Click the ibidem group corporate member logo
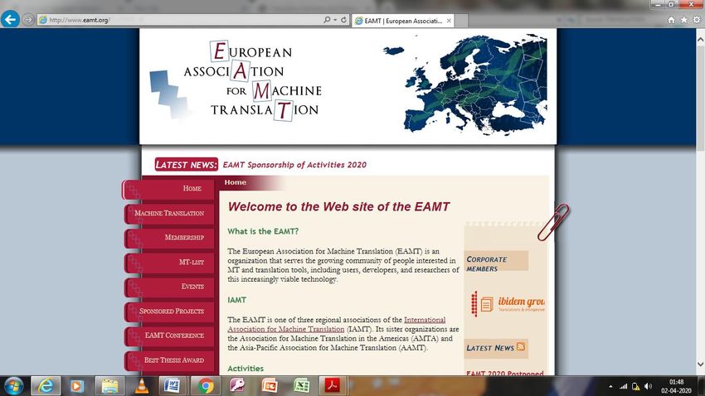The height and width of the screenshot is (396, 705). pyautogui.click(x=507, y=303)
